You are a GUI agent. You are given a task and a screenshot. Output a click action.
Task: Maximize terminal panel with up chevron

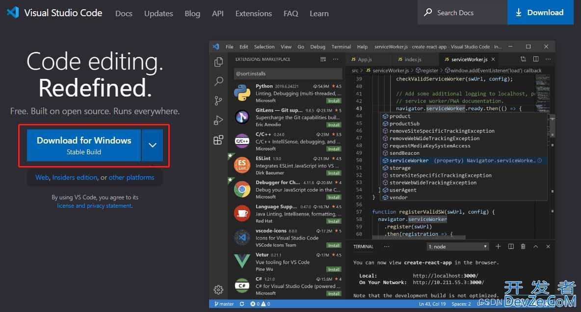(535, 246)
